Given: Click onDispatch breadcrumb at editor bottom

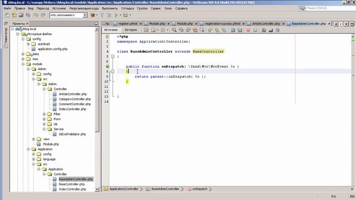Looking at the screenshot, I should click(200, 189).
